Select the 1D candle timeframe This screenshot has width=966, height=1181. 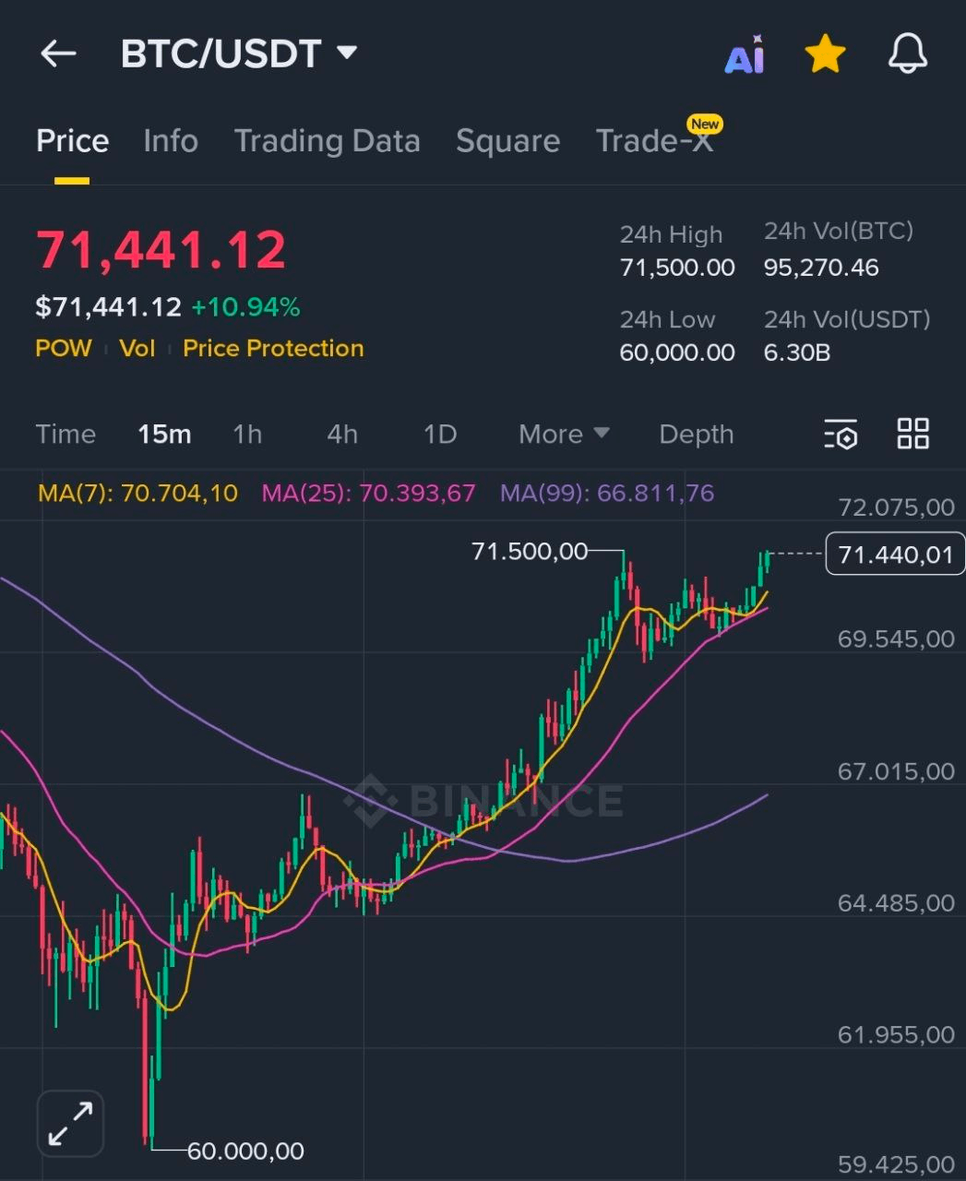439,434
